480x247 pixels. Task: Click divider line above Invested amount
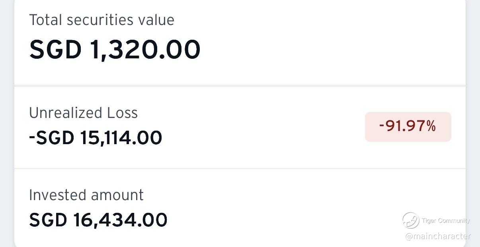point(240,168)
